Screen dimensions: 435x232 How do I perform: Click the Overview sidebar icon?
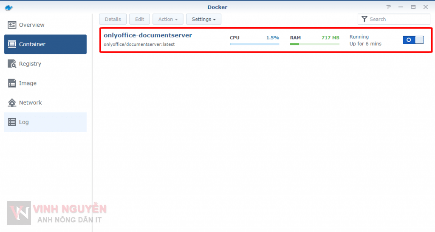(12, 25)
